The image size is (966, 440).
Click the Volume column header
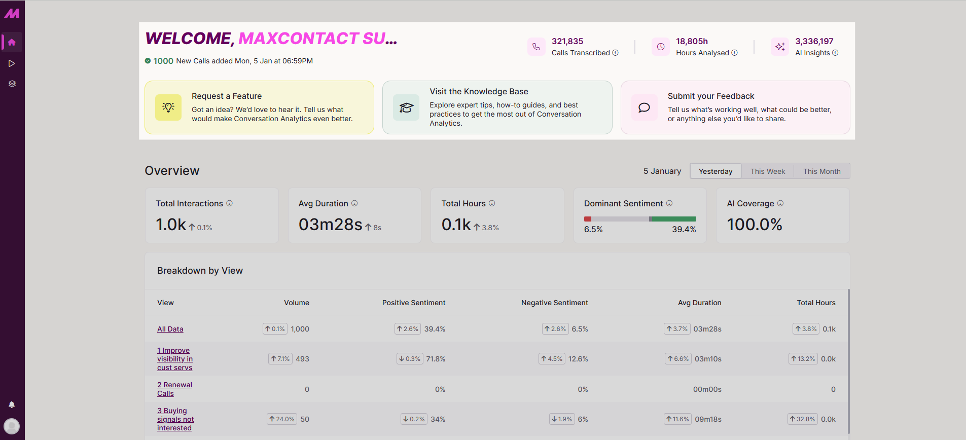[x=297, y=303]
